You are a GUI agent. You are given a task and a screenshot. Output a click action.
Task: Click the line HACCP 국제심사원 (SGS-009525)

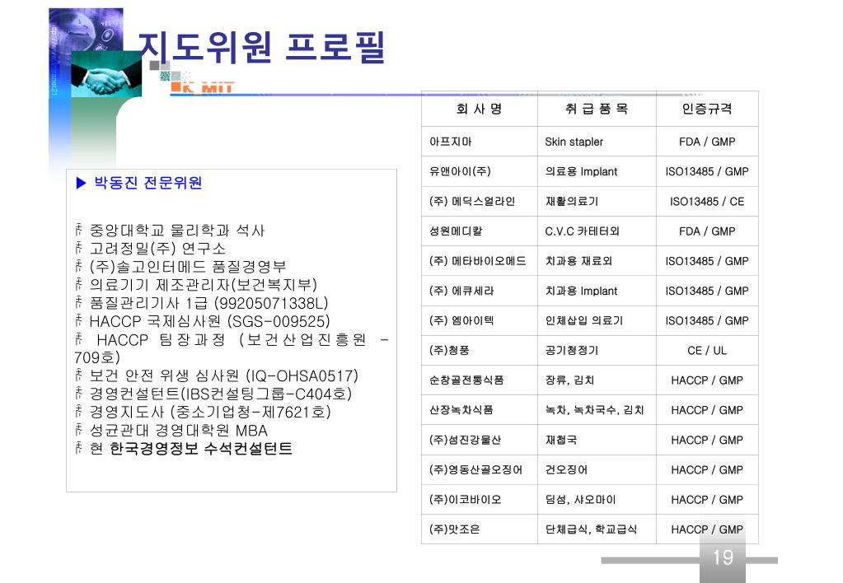[x=209, y=321]
